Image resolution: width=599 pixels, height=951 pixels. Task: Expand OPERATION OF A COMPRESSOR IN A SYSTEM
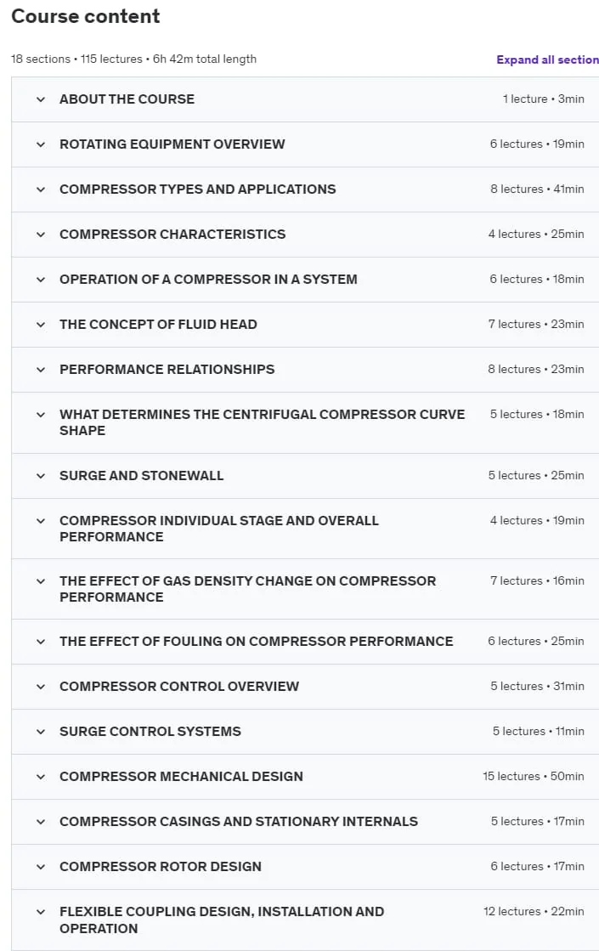pyautogui.click(x=305, y=280)
